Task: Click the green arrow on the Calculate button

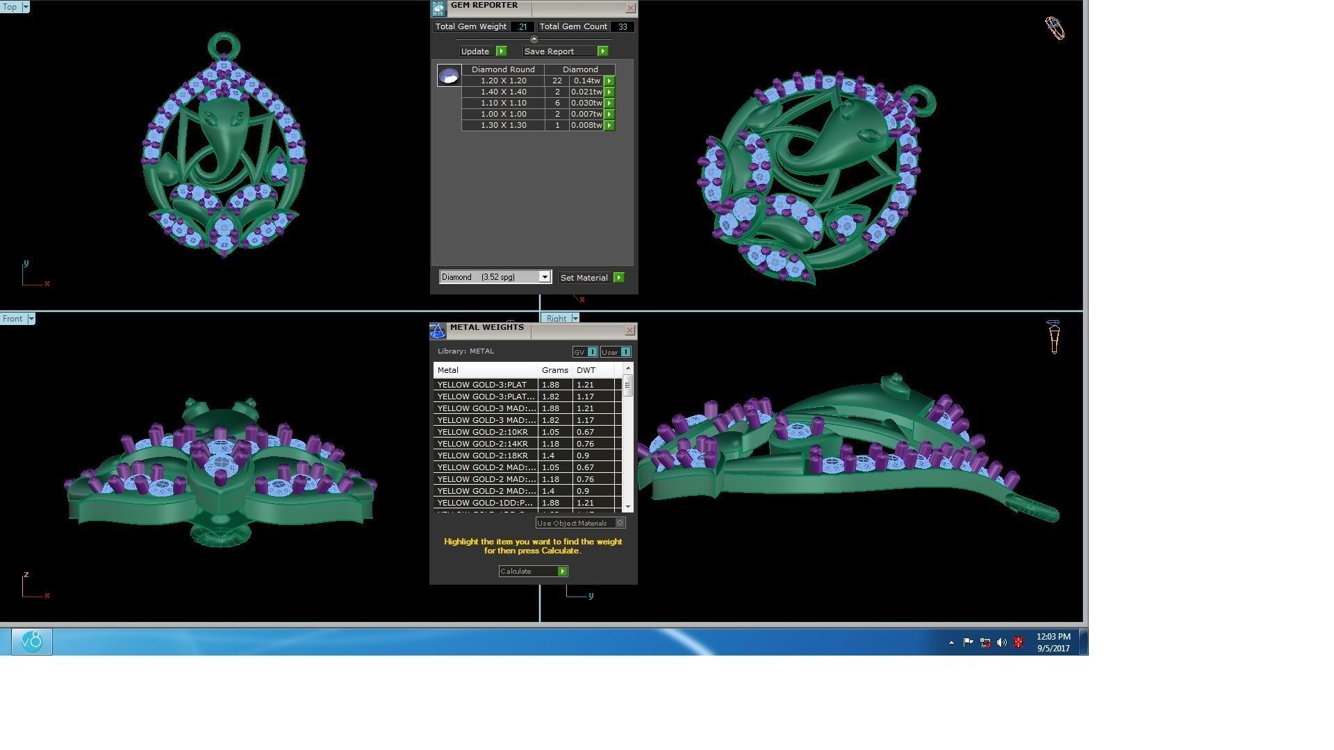Action: click(563, 572)
